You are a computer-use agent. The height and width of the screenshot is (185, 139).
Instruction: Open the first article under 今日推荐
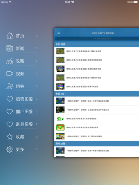pos(97,51)
